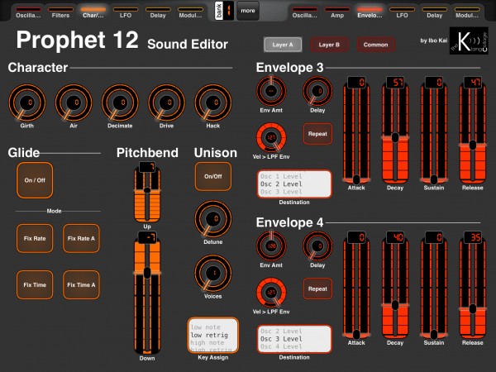Click the Envelope 3 Env Amt knob
The height and width of the screenshot is (372, 496).
click(x=271, y=91)
